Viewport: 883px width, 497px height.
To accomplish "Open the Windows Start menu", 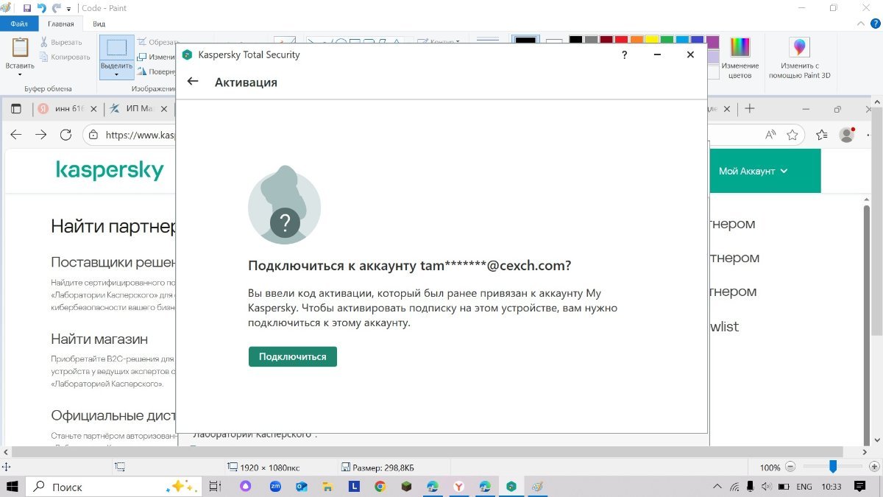I will (x=13, y=487).
